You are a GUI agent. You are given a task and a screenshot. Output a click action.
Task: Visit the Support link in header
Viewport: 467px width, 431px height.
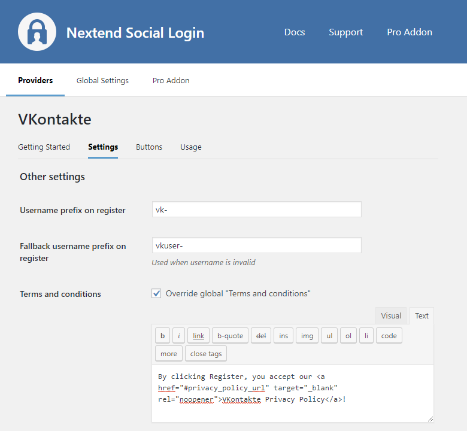[345, 32]
